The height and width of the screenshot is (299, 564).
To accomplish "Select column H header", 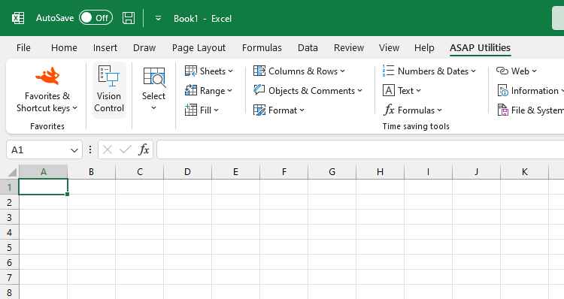I will click(x=381, y=172).
